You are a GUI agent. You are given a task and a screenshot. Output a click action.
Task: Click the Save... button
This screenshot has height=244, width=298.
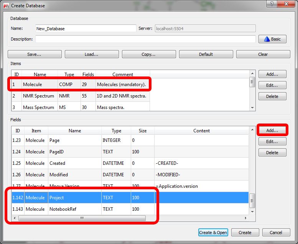35,54
